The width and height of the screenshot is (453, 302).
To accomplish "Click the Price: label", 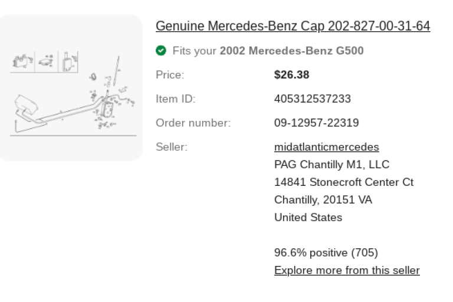I will 170,75.
